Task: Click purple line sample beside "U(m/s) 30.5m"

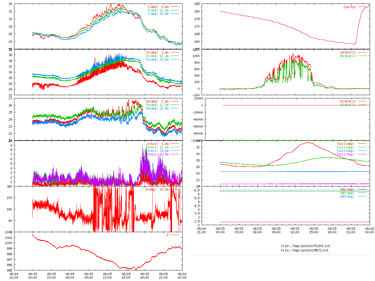Action: pyautogui.click(x=175, y=154)
